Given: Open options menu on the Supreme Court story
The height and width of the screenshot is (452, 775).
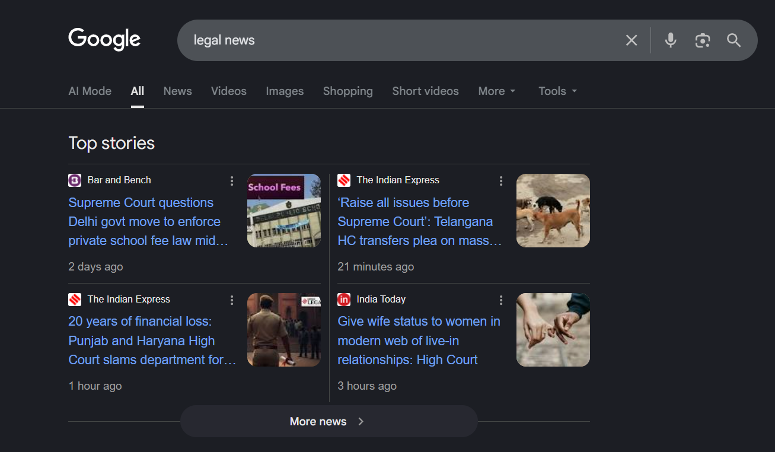Looking at the screenshot, I should pyautogui.click(x=232, y=180).
